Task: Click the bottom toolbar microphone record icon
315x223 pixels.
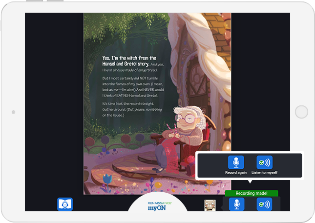Action: (x=237, y=204)
